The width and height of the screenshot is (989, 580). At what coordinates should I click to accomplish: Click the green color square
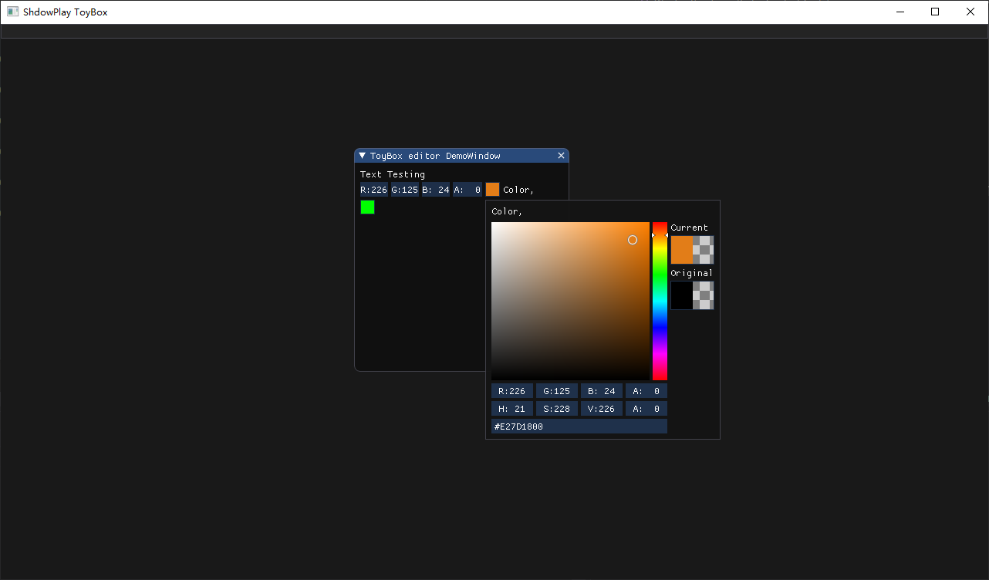(367, 207)
